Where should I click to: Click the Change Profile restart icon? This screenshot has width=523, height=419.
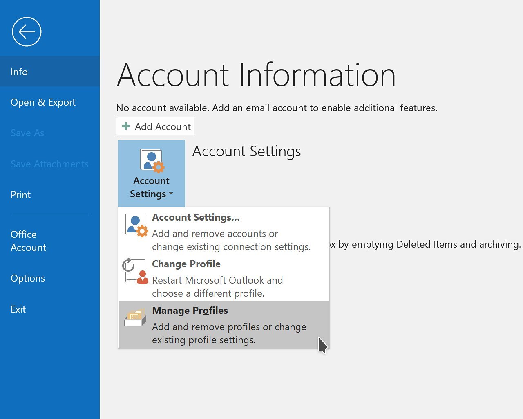[135, 271]
